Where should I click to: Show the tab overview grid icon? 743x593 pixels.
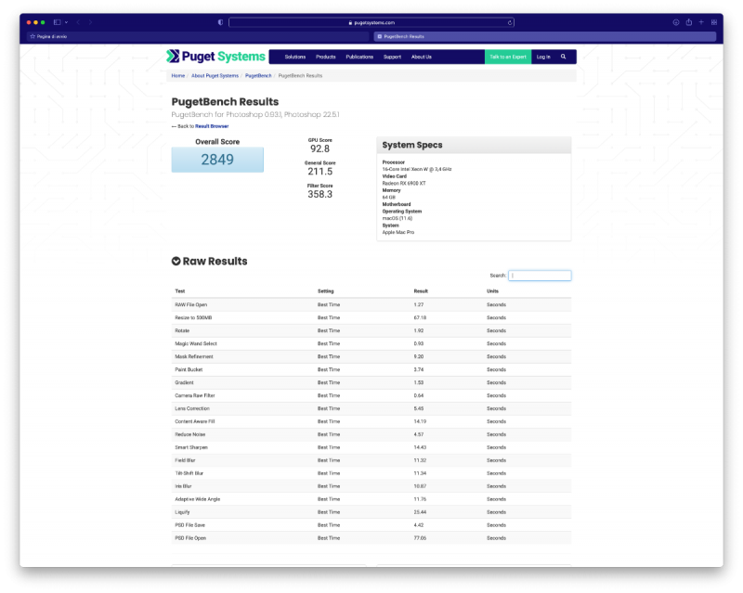coord(713,22)
